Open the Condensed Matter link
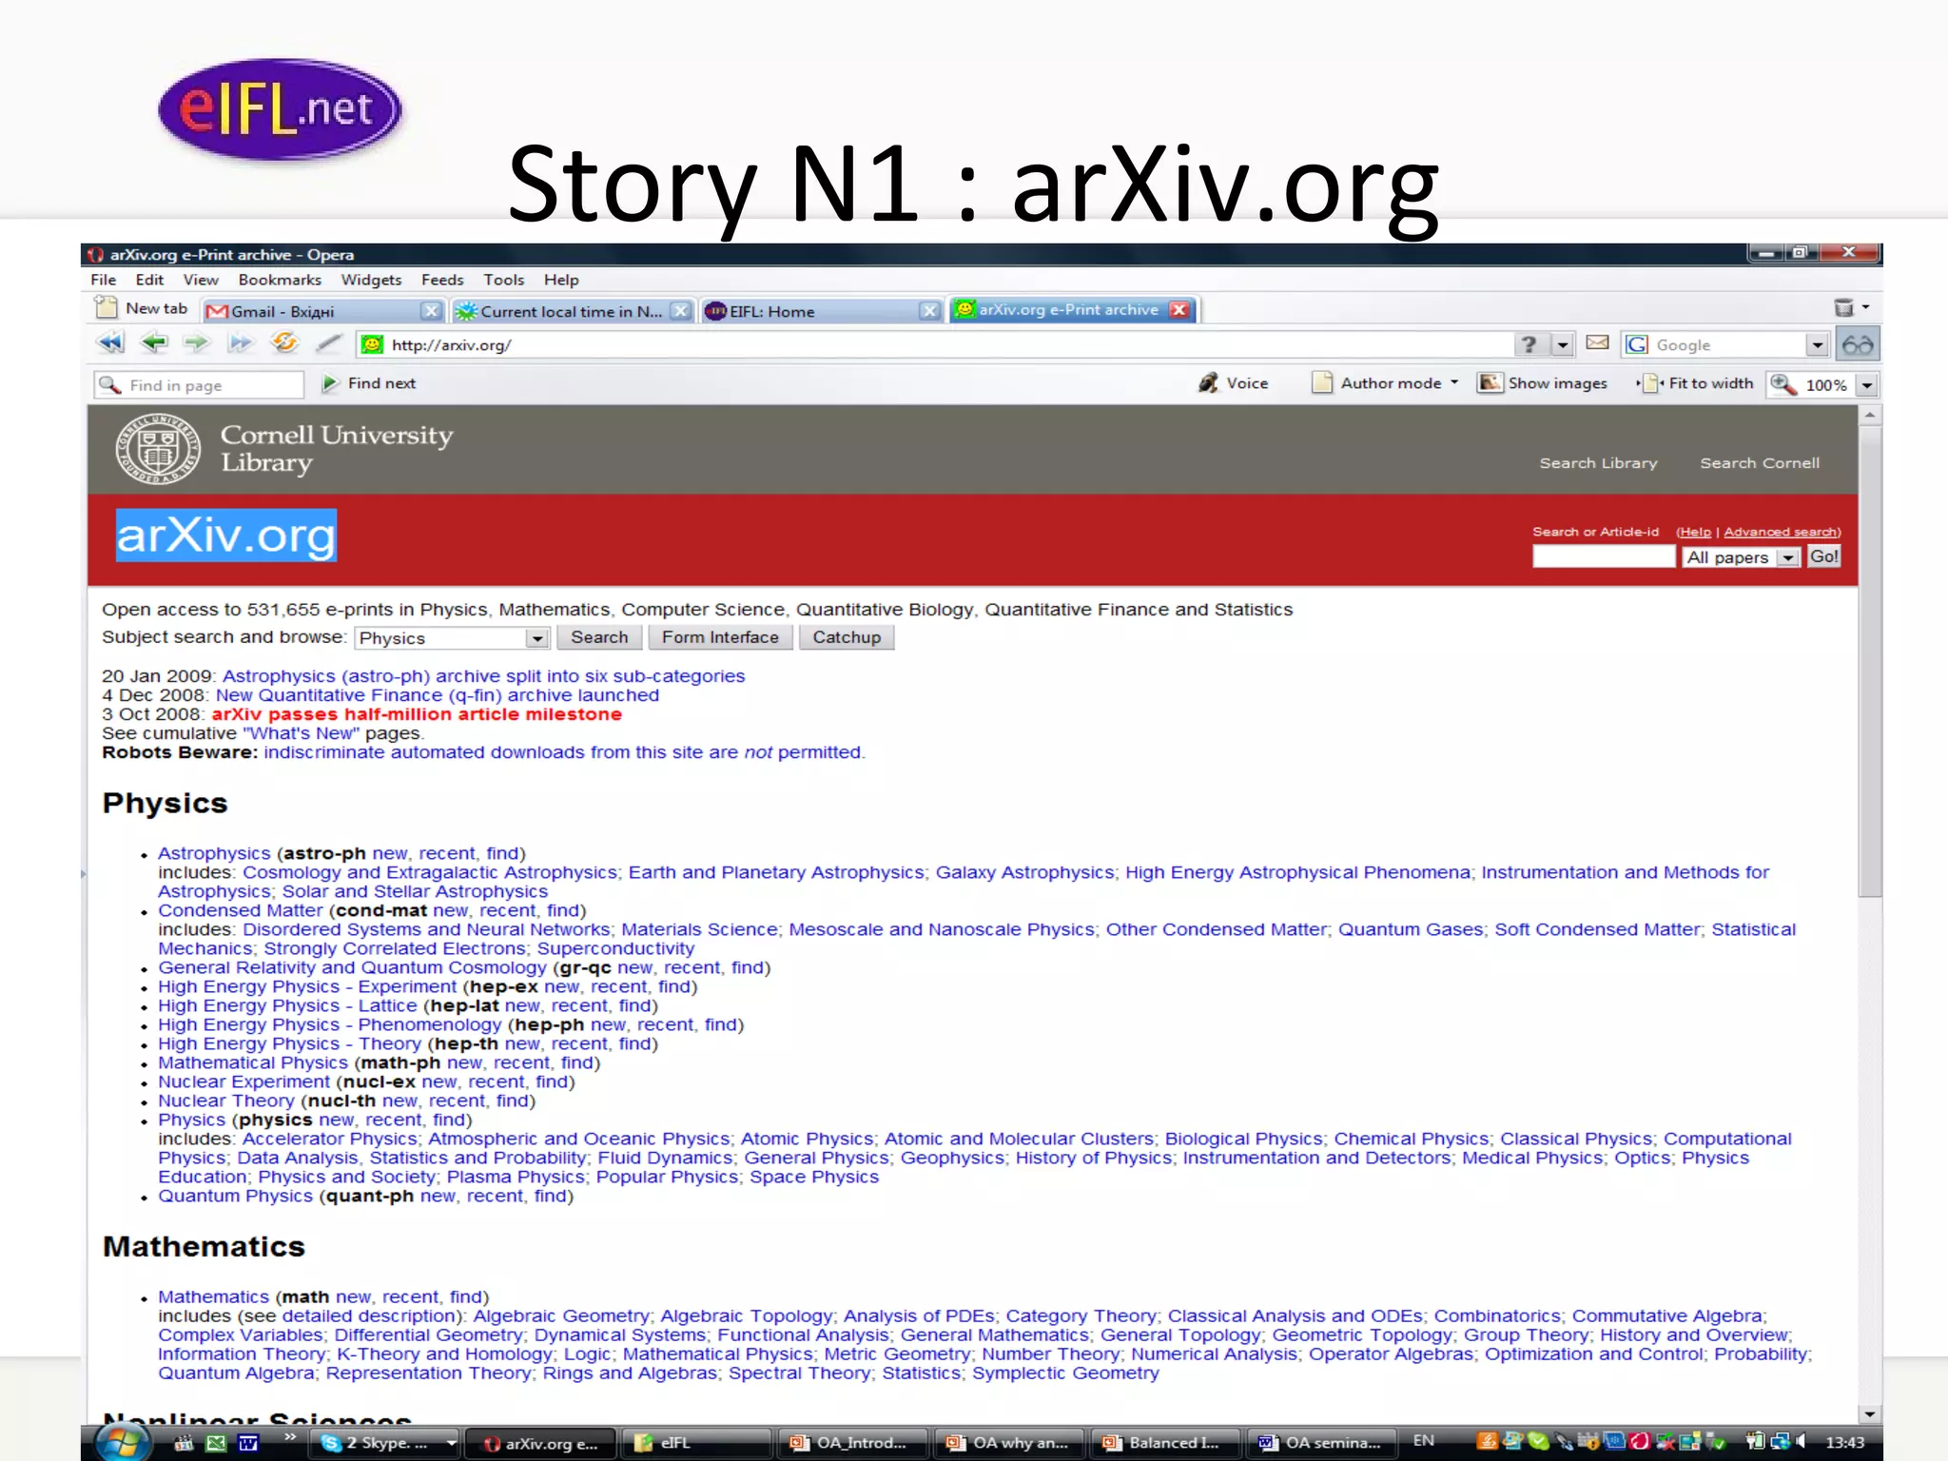The height and width of the screenshot is (1461, 1948). tap(241, 910)
